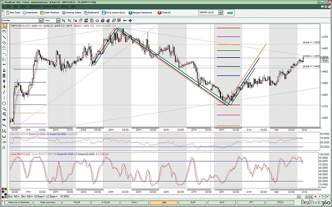
Task: Click the blue plus zoom-in icon
Action: 130,21
